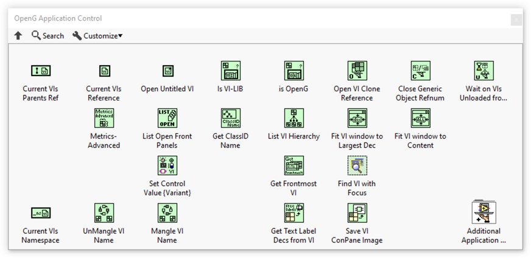Screen dimensions: 531x258
Task: Click the "Is VI-LIB" label text
Action: [230, 89]
